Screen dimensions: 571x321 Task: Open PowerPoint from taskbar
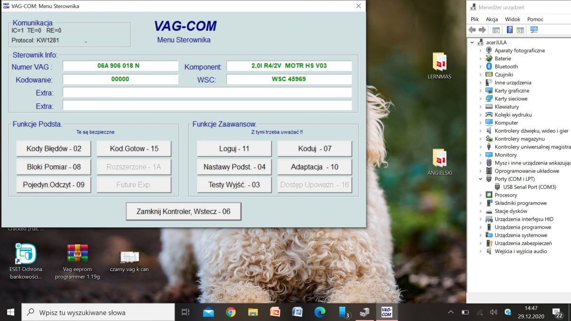click(x=275, y=312)
